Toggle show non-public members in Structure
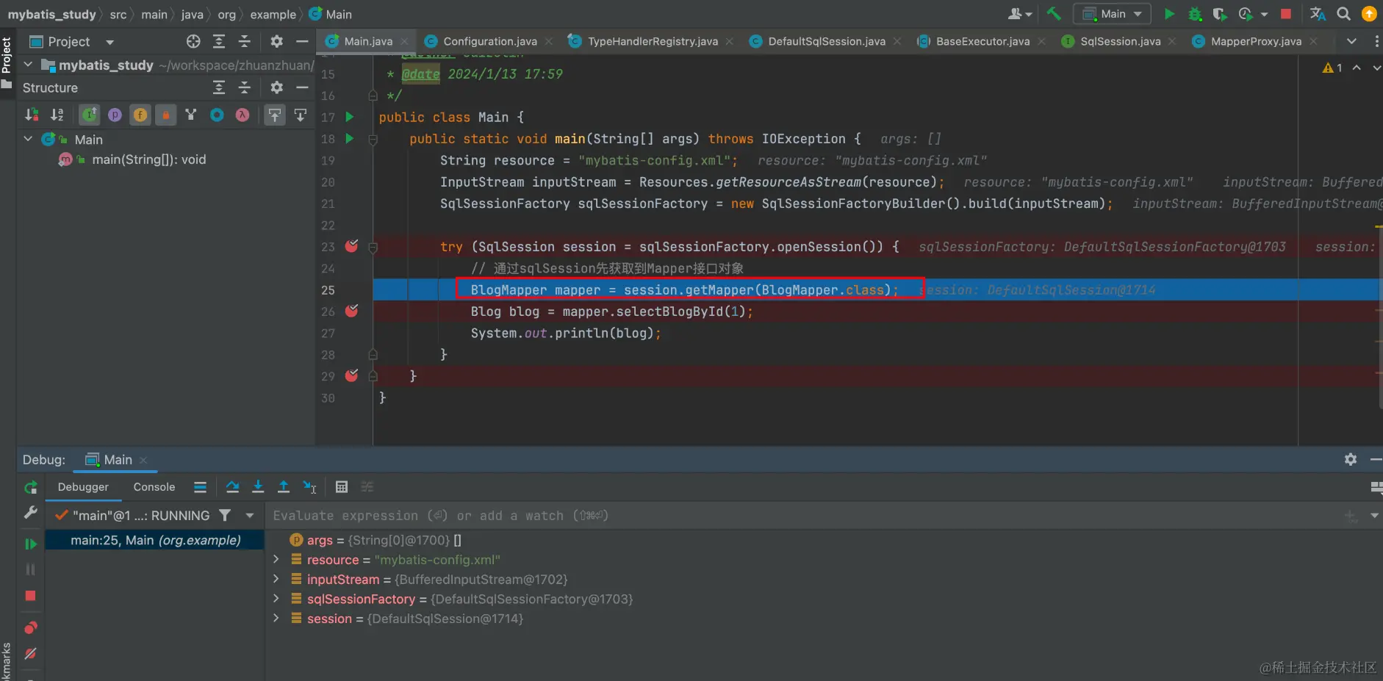This screenshot has height=681, width=1383. pyautogui.click(x=166, y=115)
